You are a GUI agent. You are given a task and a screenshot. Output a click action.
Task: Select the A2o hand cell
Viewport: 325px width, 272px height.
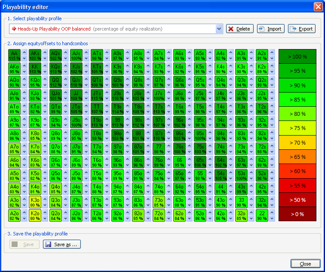(x=14, y=215)
